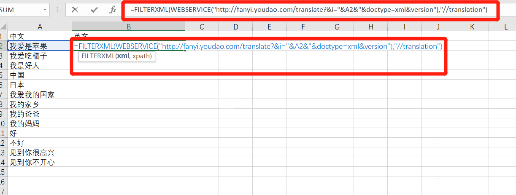This screenshot has height=195, width=516.
Task: Select column D header
Action: coord(235,27)
